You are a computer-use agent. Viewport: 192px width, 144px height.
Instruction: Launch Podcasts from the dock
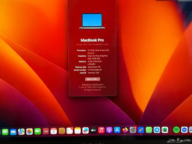coord(109,130)
